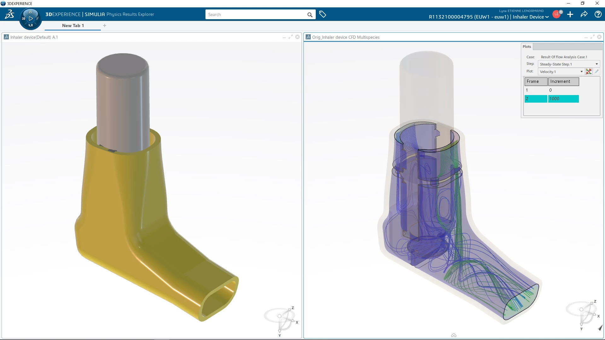
Task: Maximize the Inhaler device(Default) A.1 panel
Action: click(291, 37)
